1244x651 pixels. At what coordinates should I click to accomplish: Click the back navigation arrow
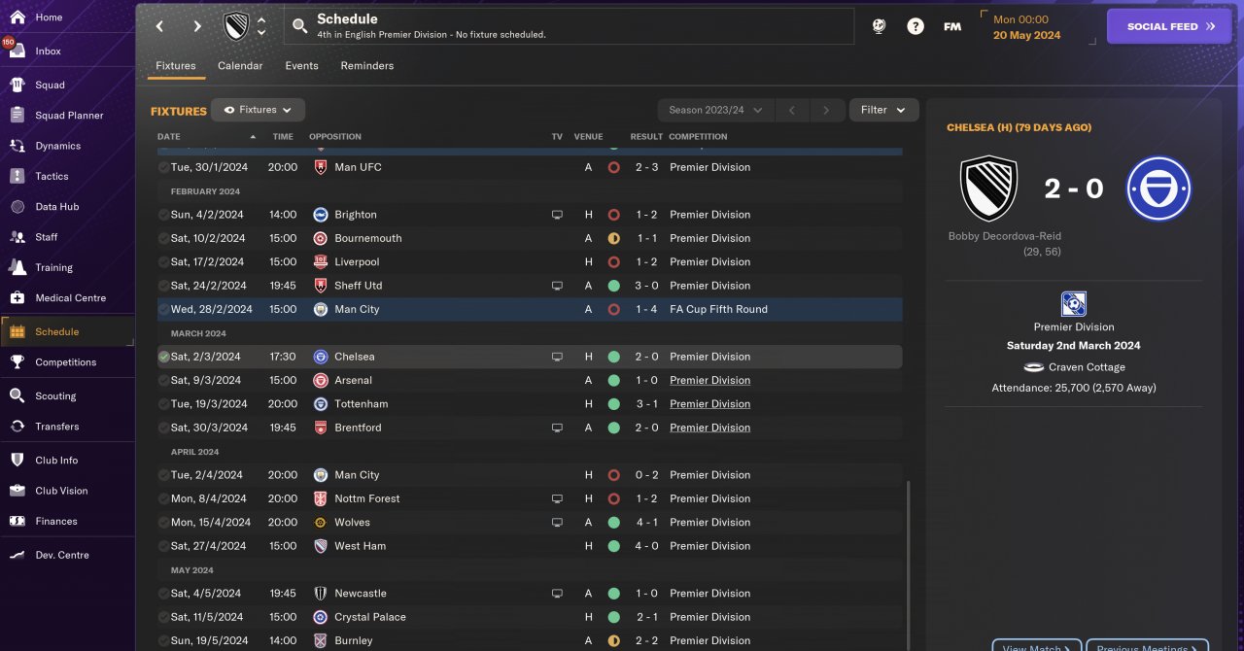[x=160, y=26]
